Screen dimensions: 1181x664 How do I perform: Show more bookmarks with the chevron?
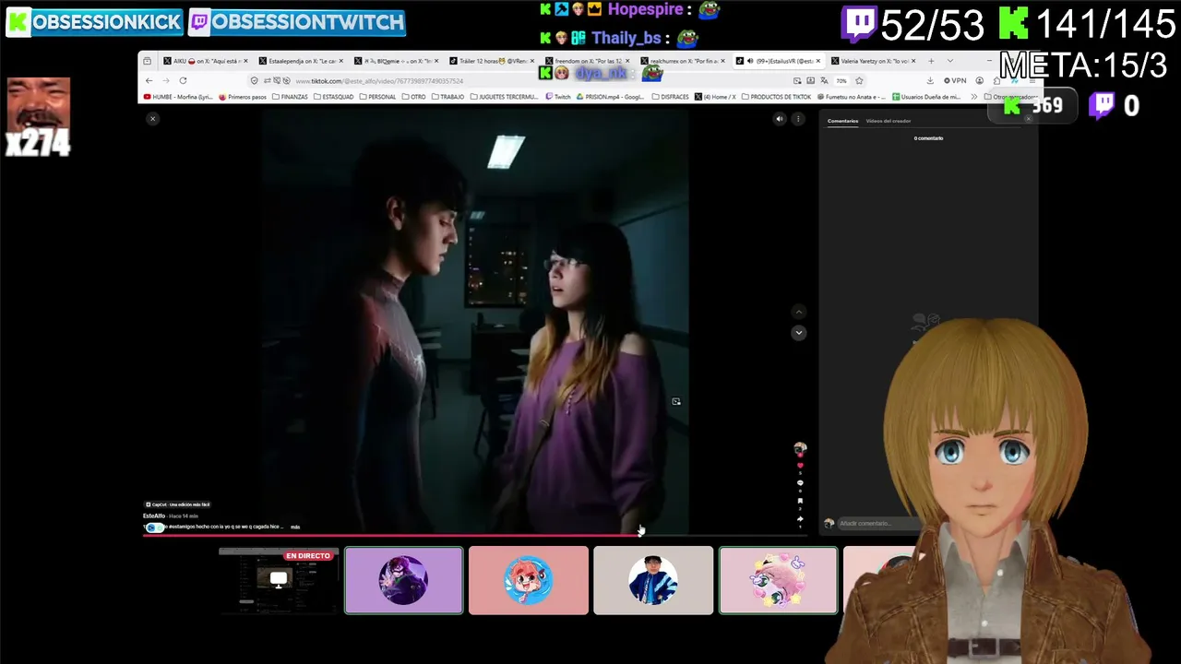click(974, 97)
